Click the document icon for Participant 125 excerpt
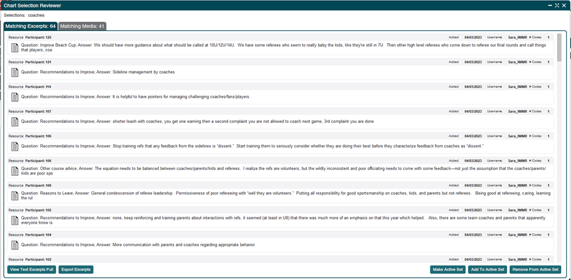 click(x=15, y=47)
